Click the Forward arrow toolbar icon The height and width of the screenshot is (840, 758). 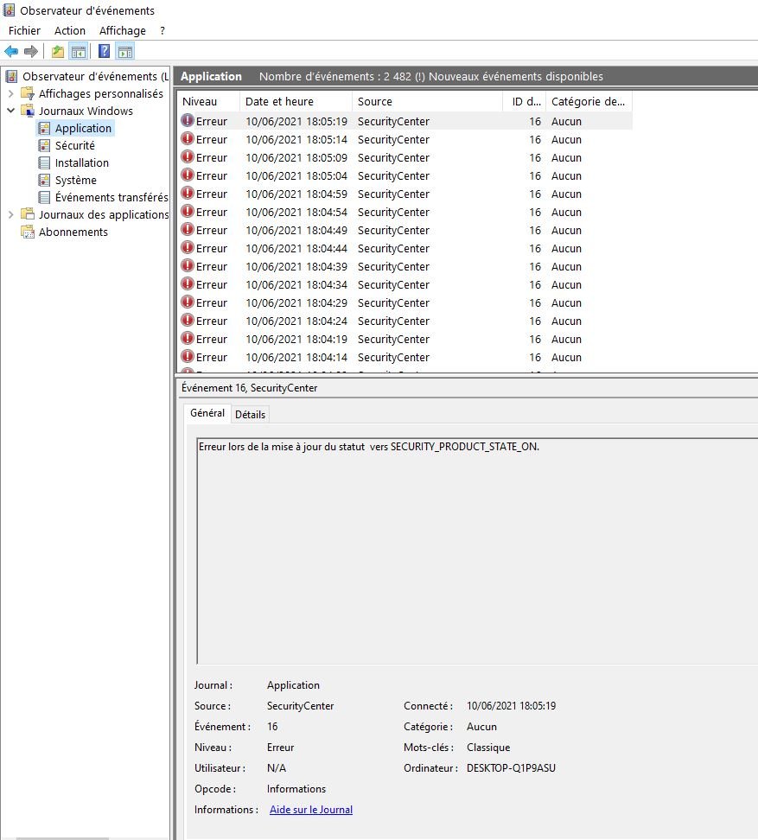tap(31, 51)
